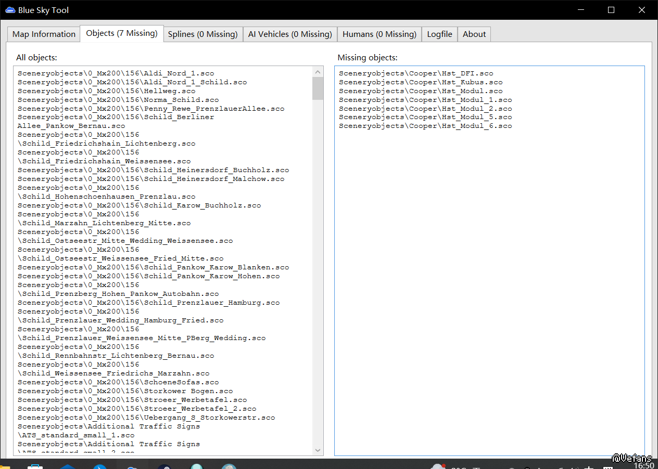This screenshot has height=469, width=658.
Task: Click the SchoeneSofas.sco entry in All objects
Action: coord(118,382)
